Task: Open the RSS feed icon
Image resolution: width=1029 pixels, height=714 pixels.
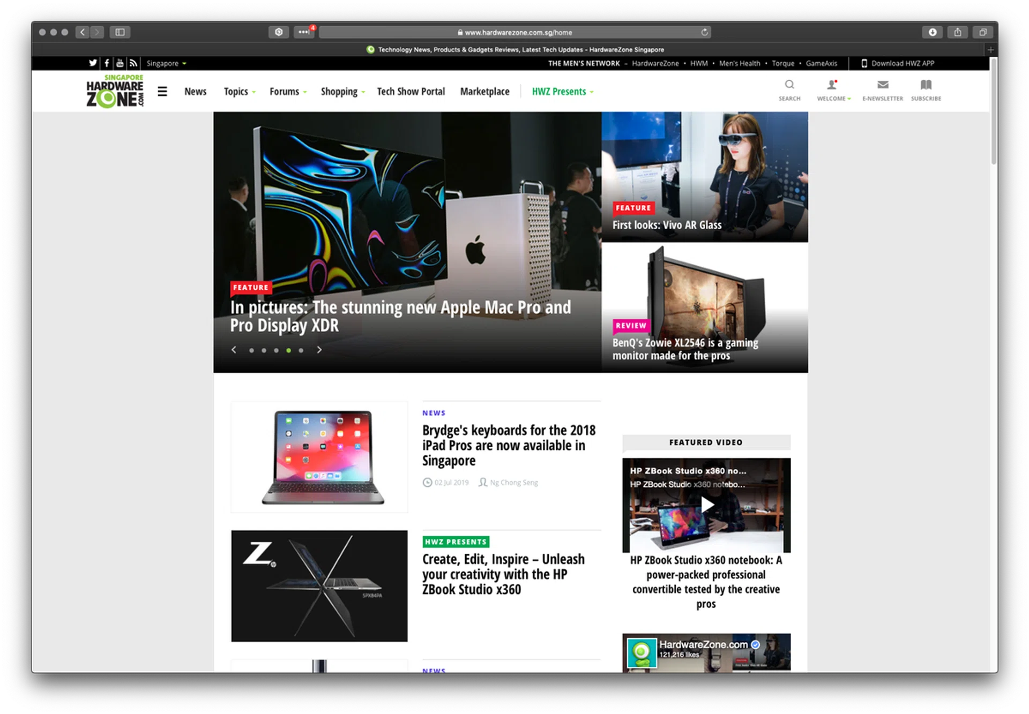Action: (133, 63)
